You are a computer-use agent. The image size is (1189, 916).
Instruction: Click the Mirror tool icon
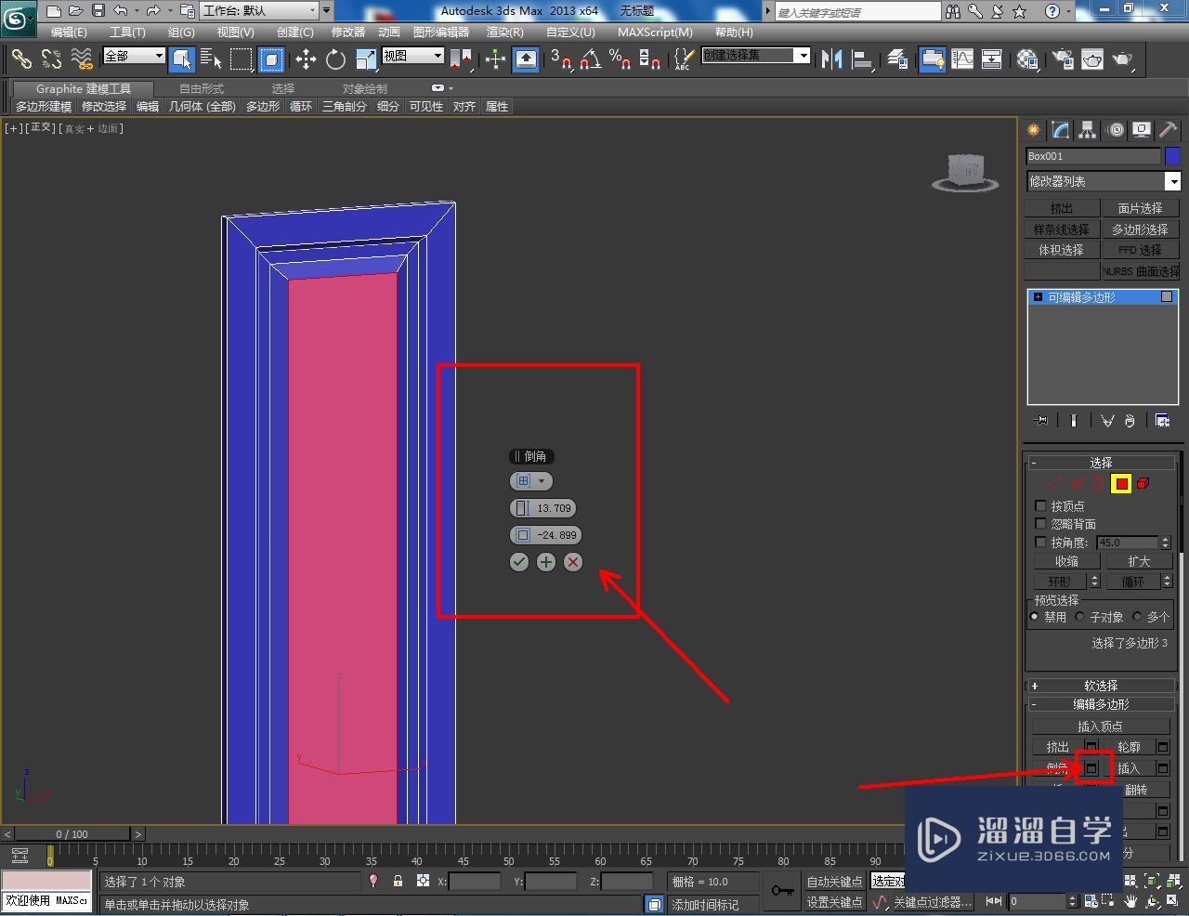click(x=832, y=59)
